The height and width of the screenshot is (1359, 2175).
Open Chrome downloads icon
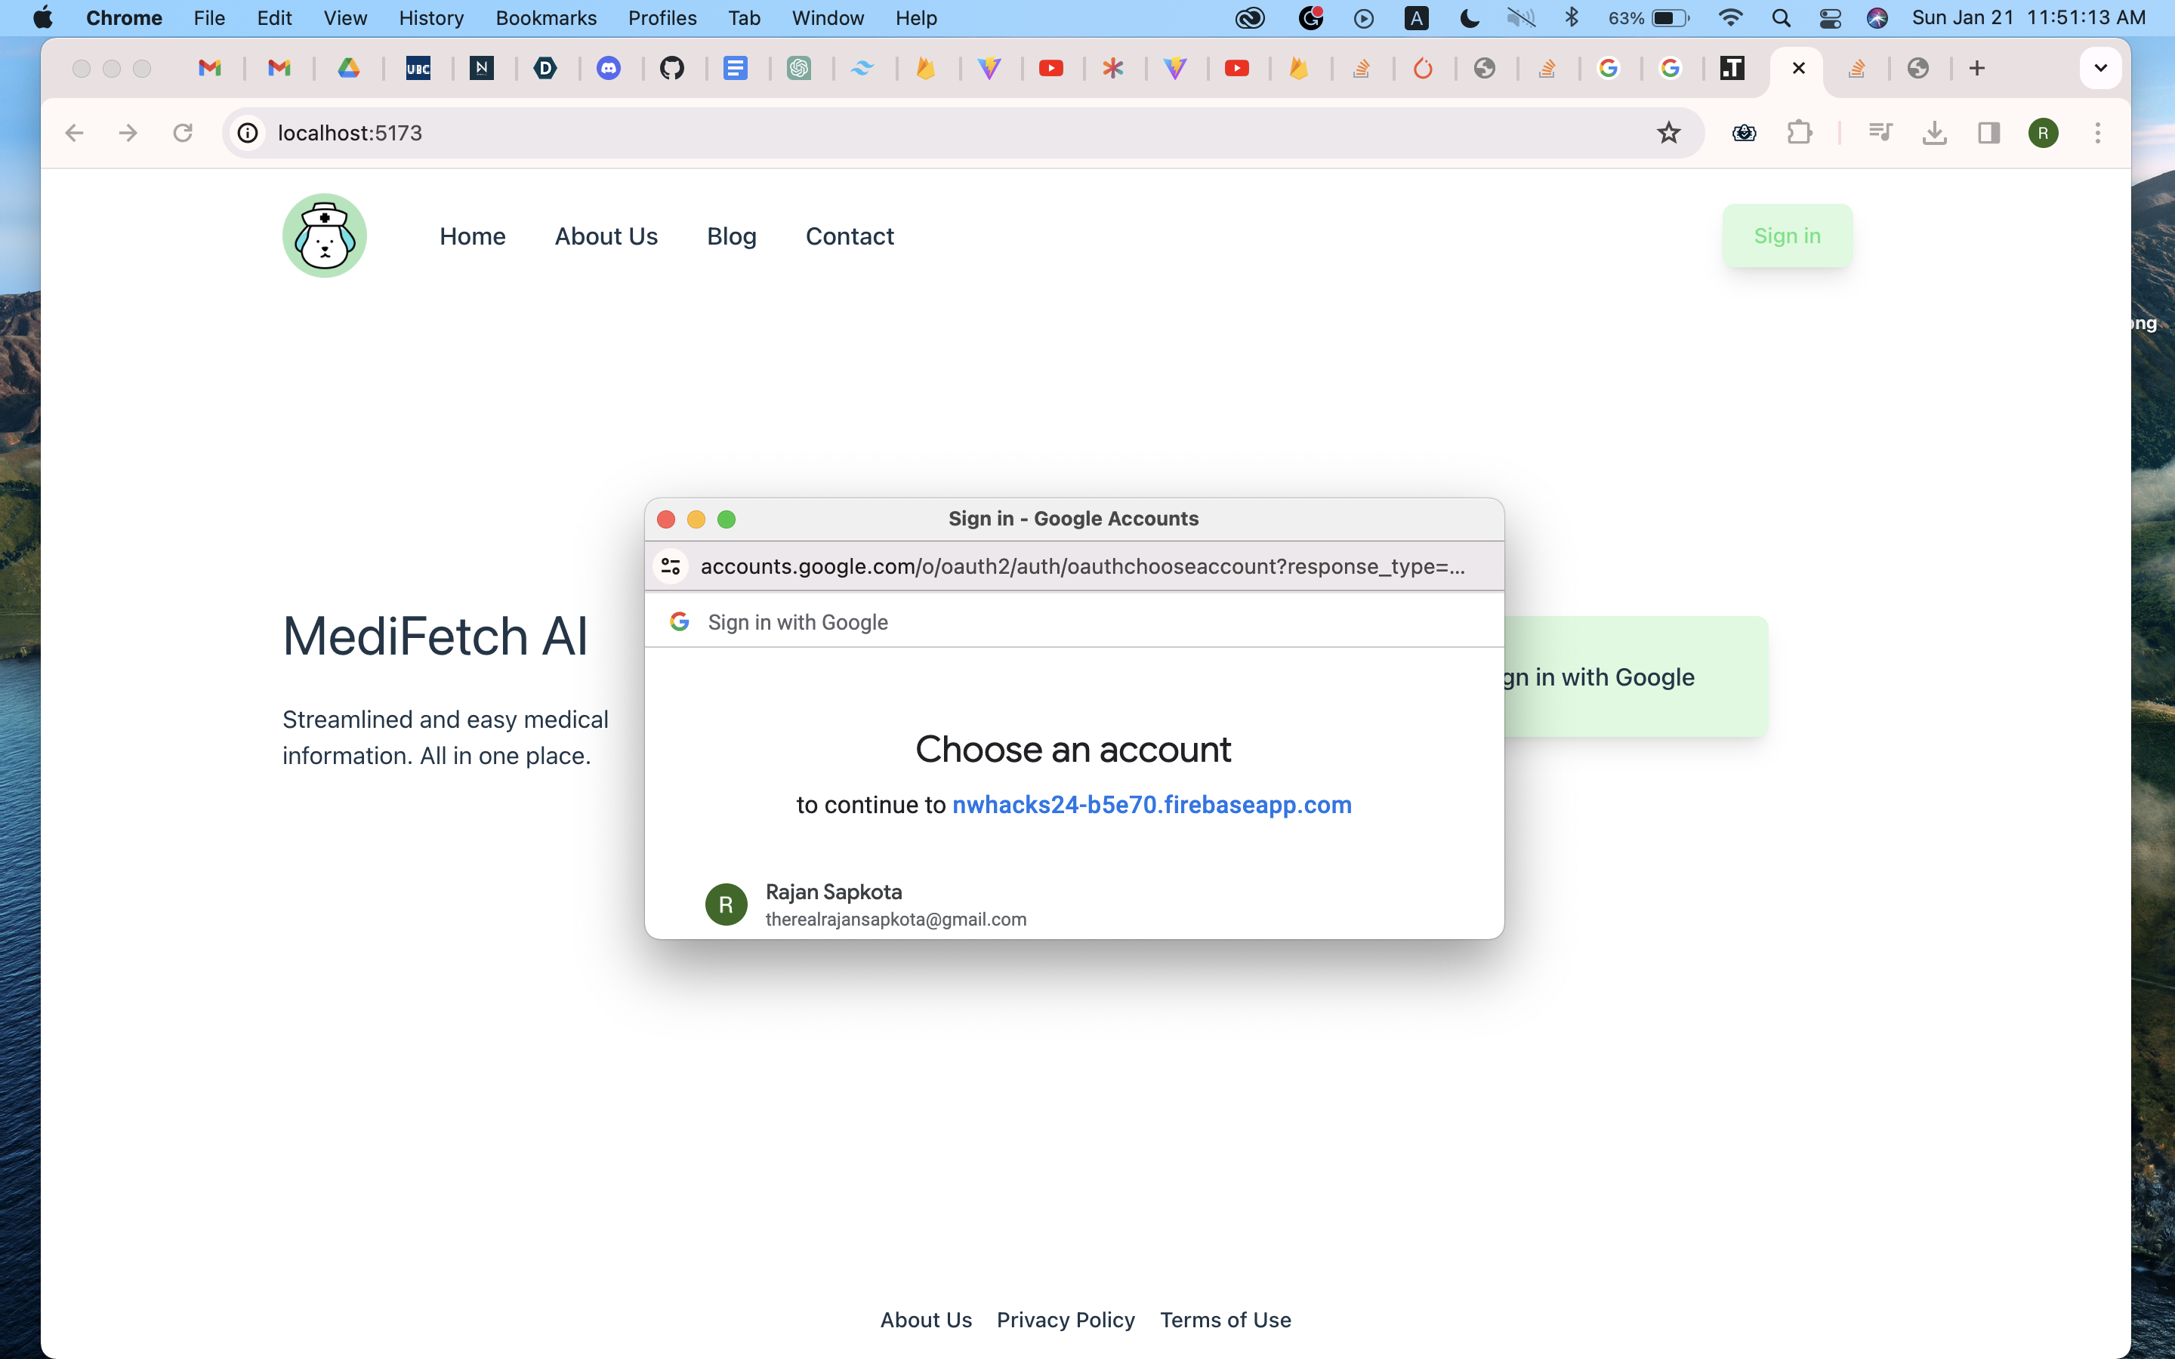pyautogui.click(x=1934, y=133)
